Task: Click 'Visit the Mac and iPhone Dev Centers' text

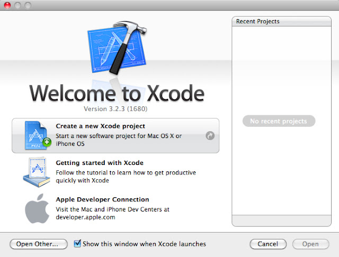Action: (x=112, y=213)
